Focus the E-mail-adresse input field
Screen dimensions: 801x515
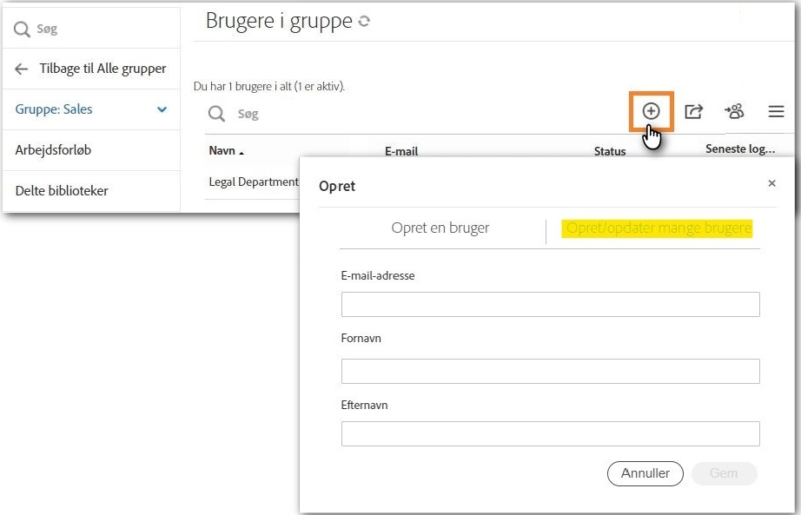click(550, 304)
